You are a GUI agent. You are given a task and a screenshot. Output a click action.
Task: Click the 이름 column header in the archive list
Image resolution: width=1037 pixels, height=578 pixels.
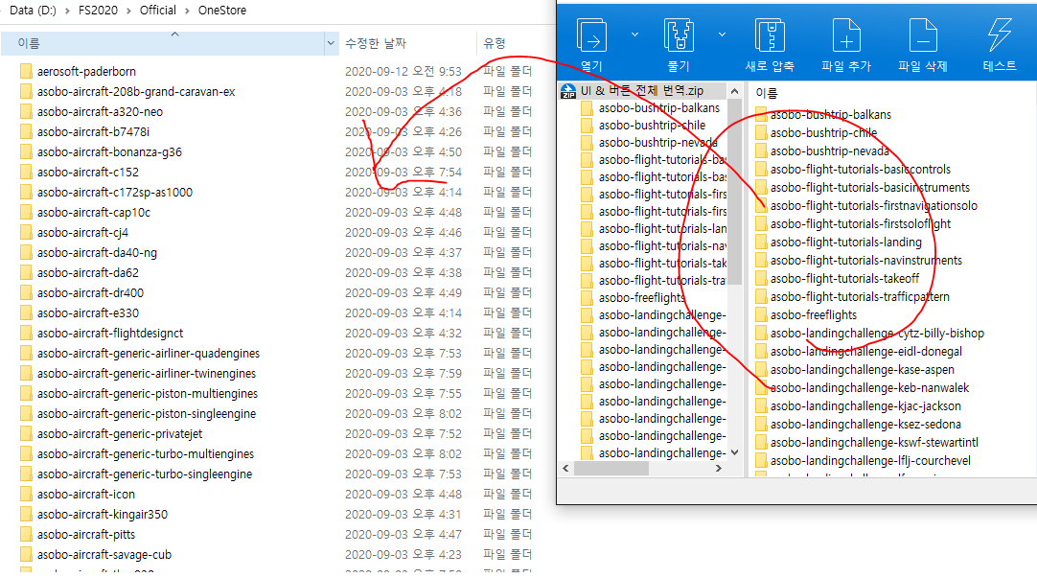[x=767, y=93]
